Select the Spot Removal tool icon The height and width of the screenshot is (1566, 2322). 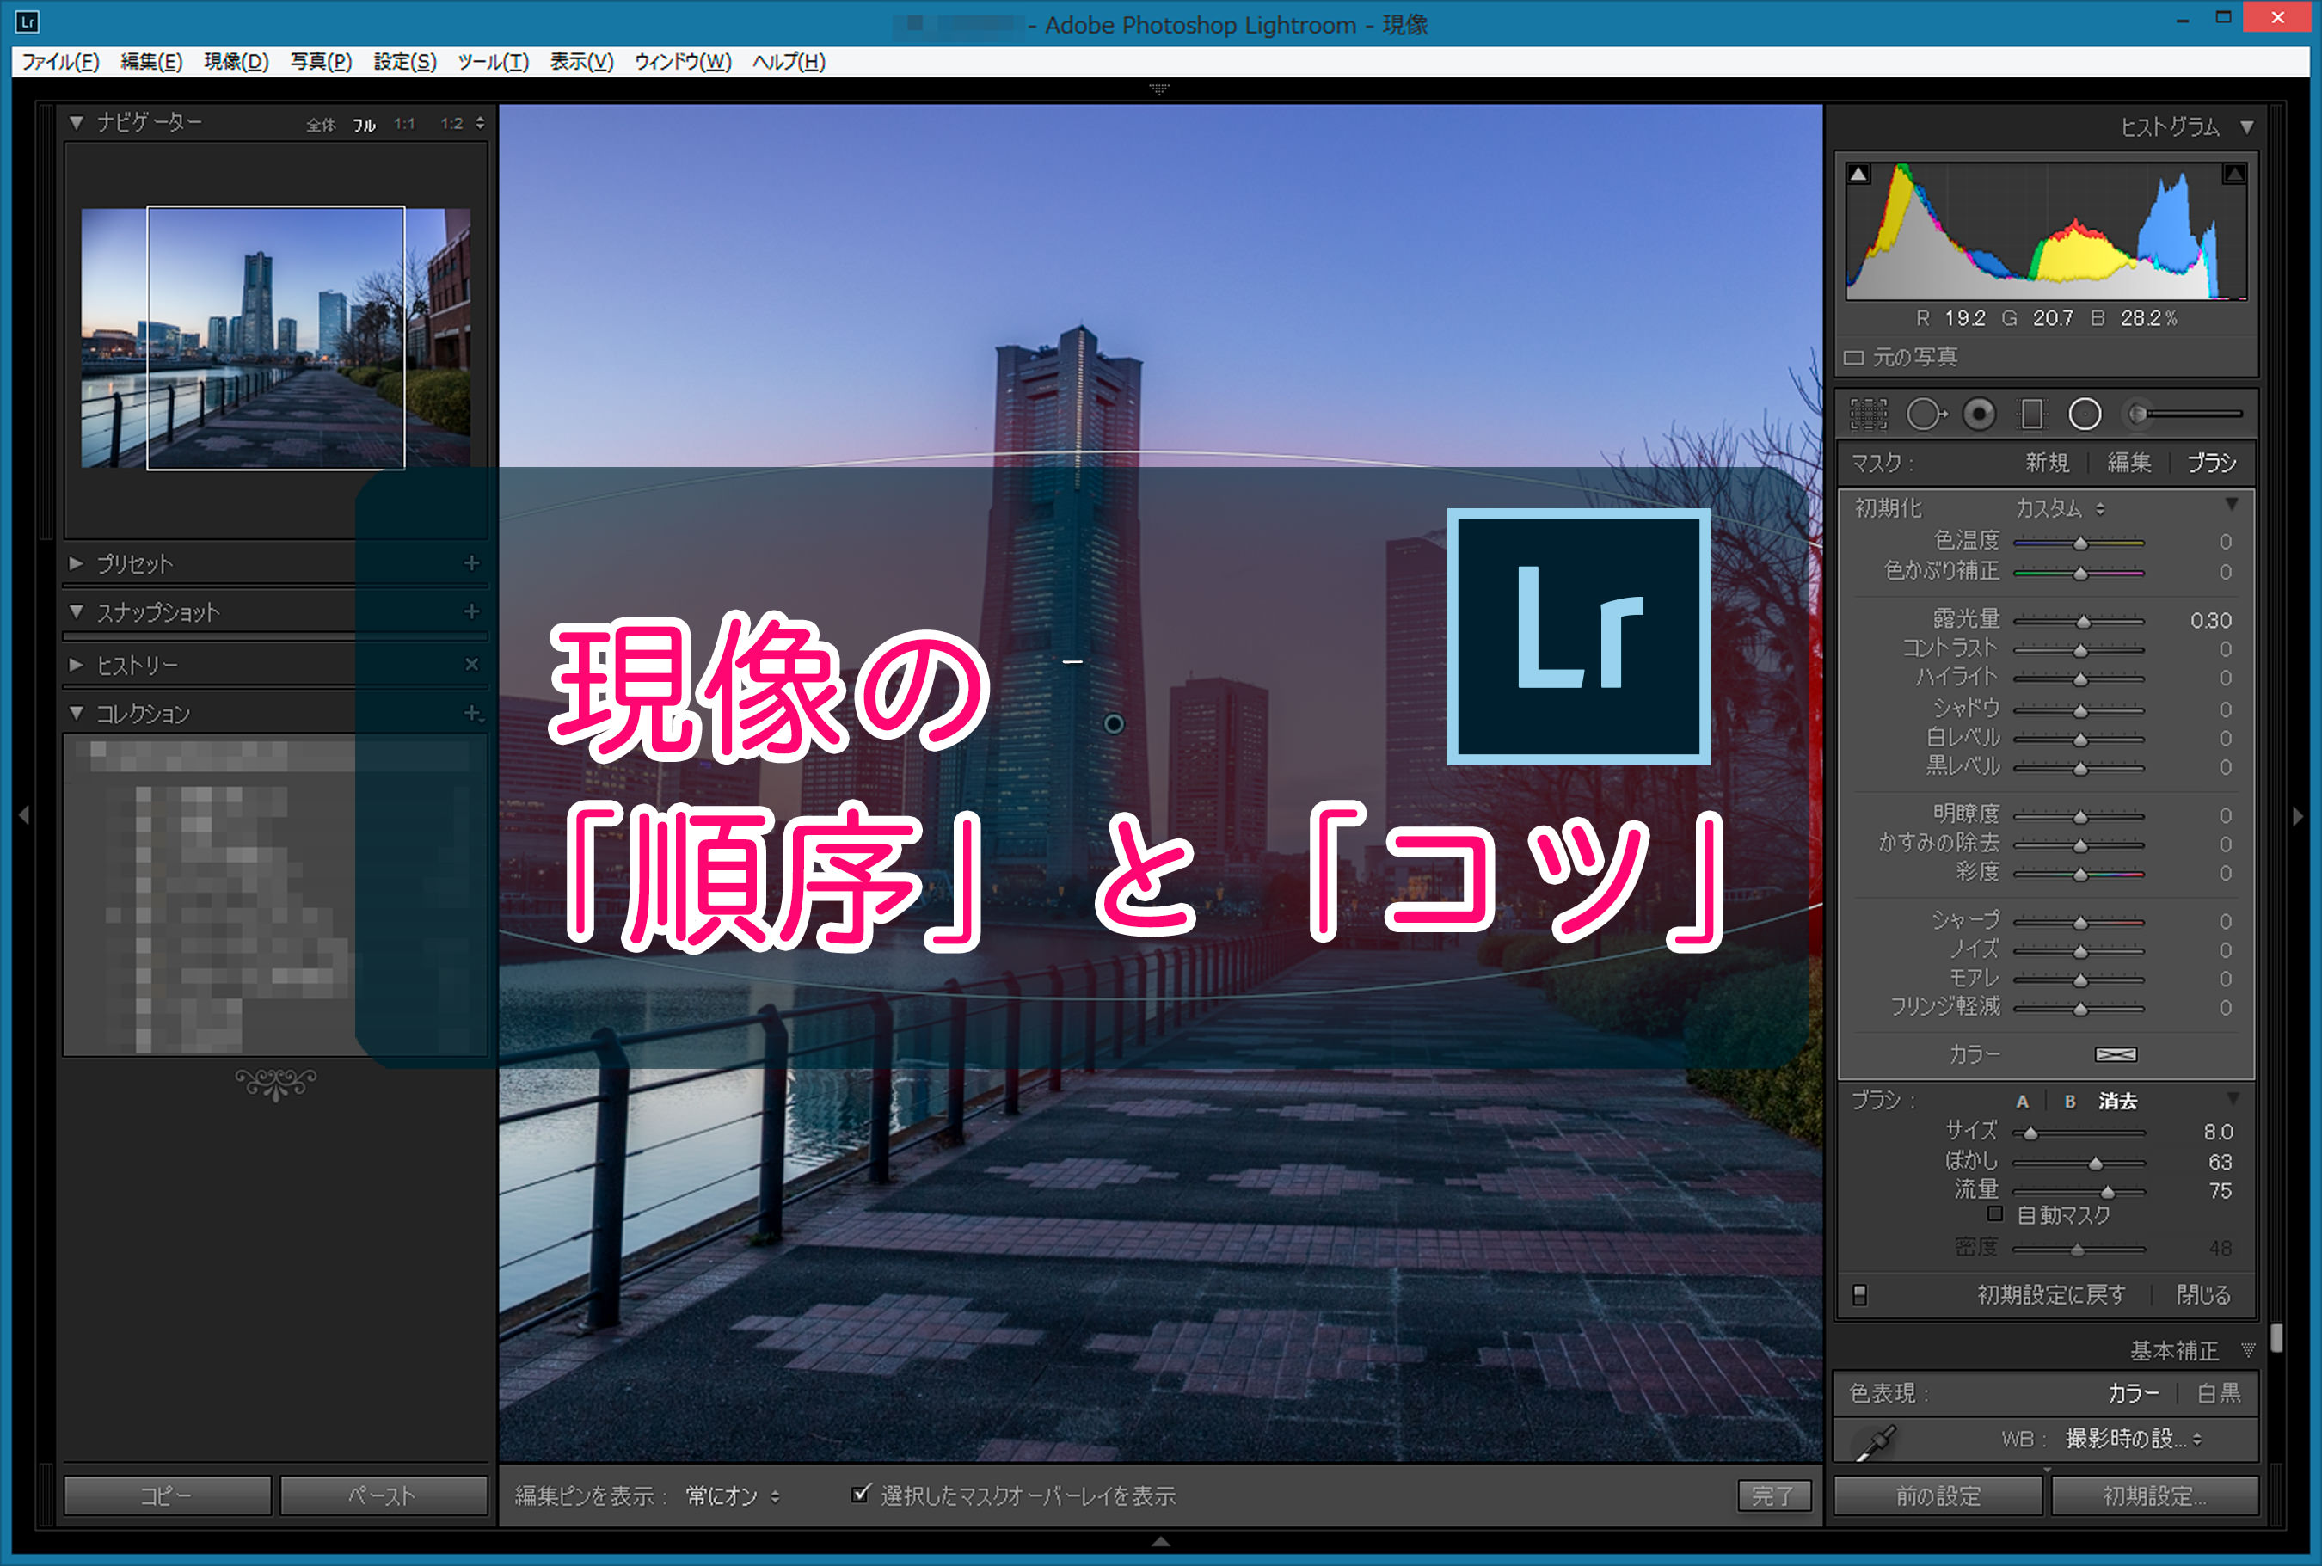tap(1926, 414)
